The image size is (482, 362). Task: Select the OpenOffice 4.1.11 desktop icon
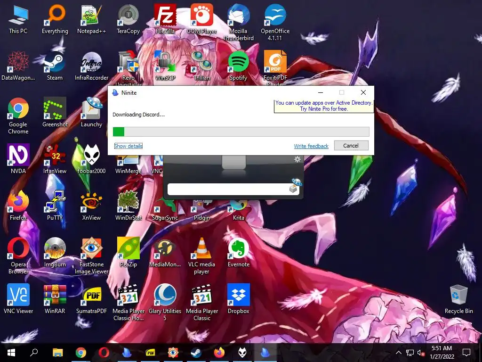(275, 23)
